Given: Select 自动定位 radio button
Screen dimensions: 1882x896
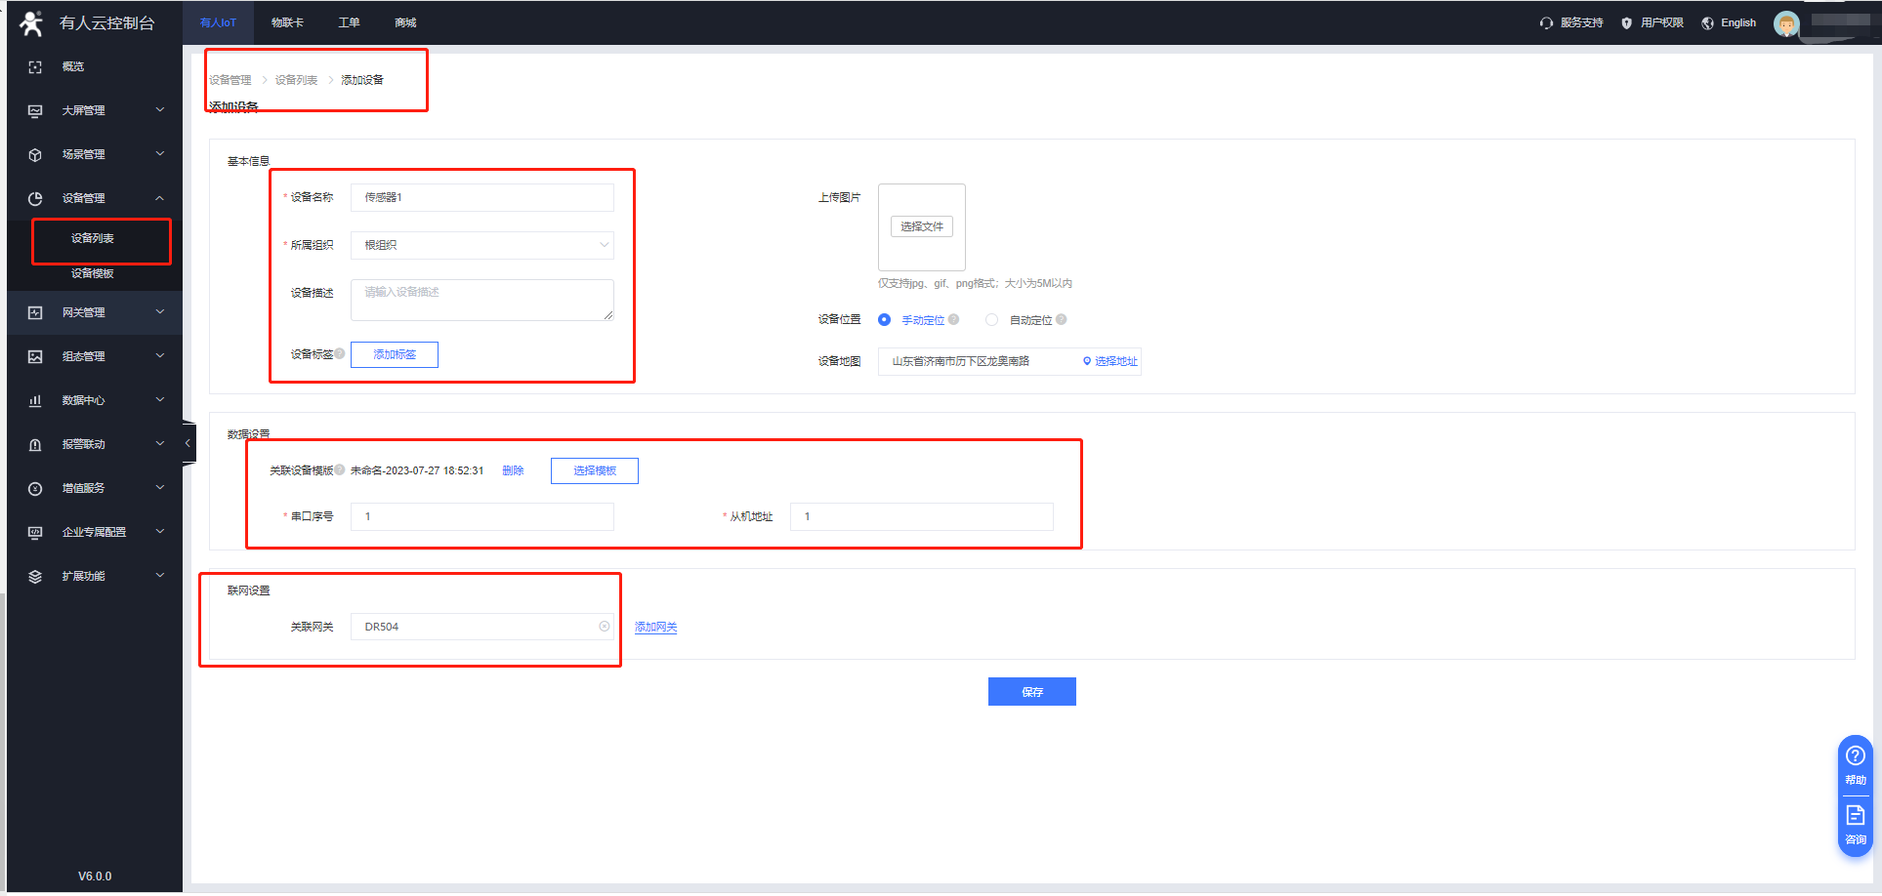Looking at the screenshot, I should (991, 320).
